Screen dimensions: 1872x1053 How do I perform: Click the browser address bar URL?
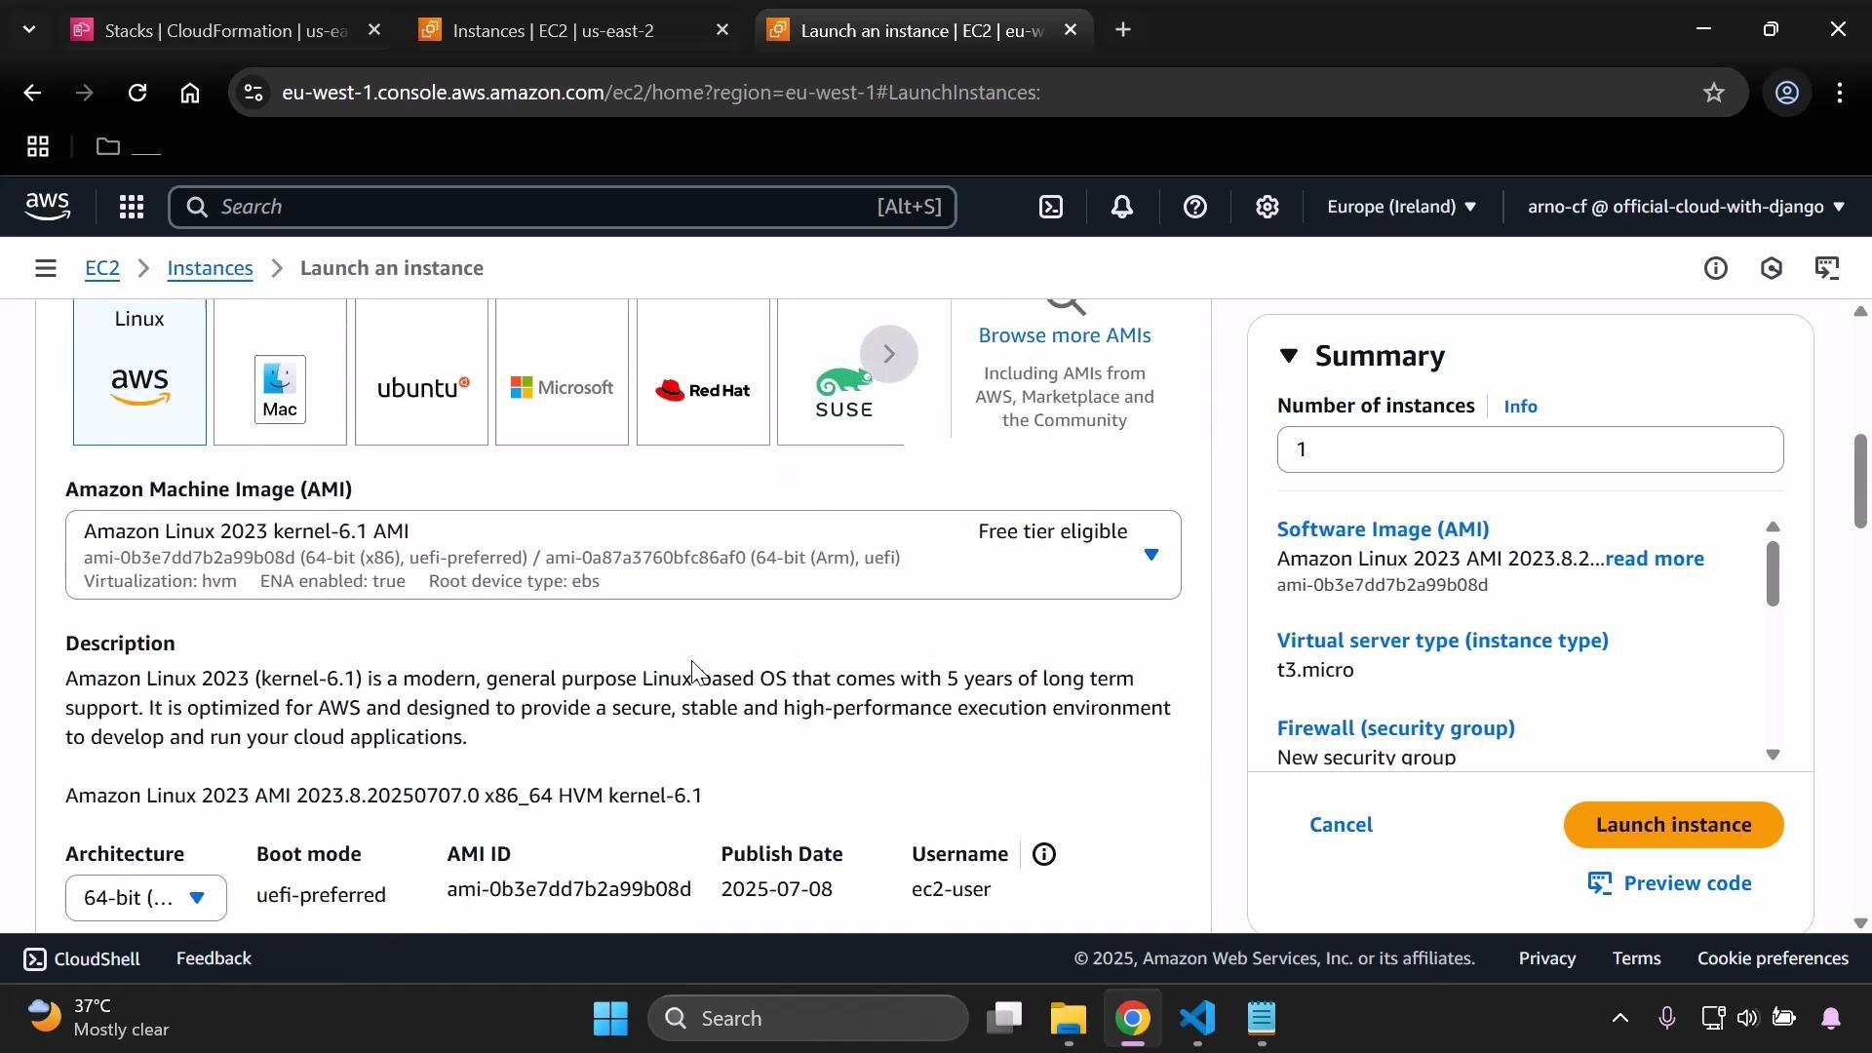(661, 93)
